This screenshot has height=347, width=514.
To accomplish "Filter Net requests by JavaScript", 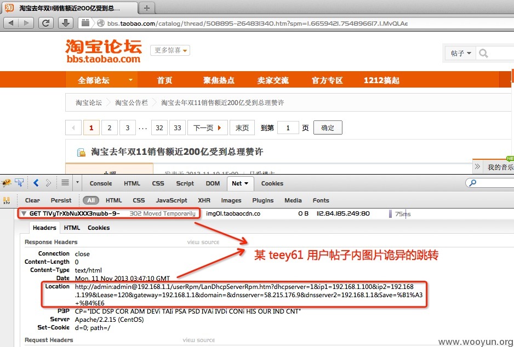I will click(172, 200).
